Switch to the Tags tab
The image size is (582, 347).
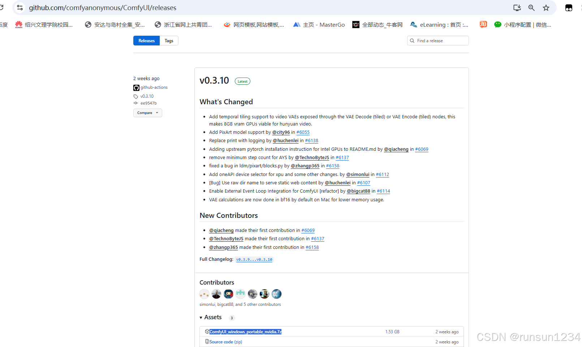(x=169, y=41)
